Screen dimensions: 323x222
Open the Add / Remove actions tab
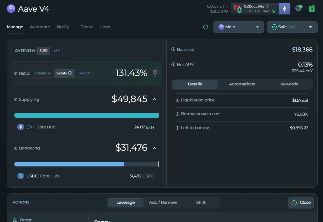[x=163, y=203]
